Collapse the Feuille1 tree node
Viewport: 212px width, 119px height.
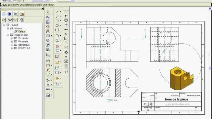pyautogui.click(x=4, y=25)
